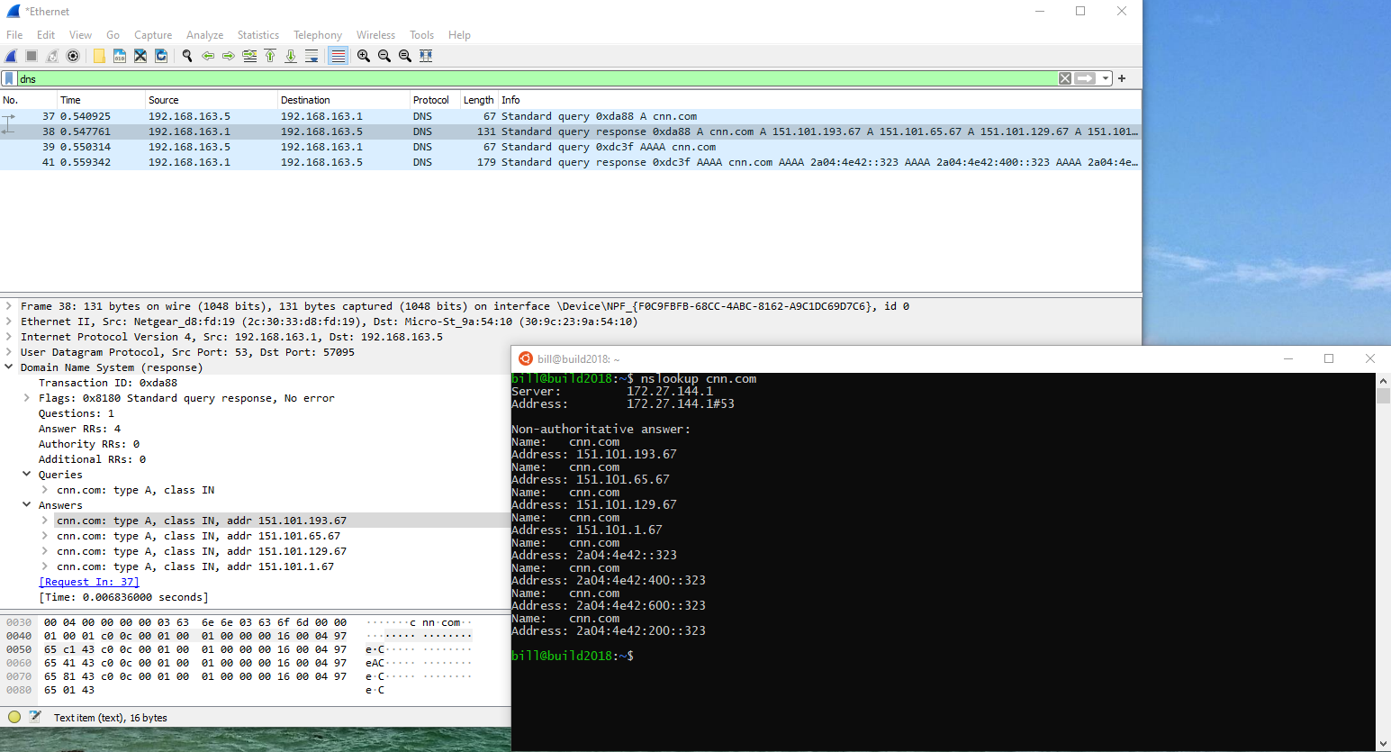Go back in packet history

(x=208, y=56)
